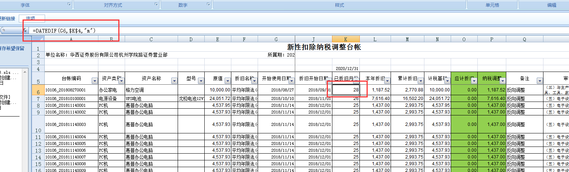Open filter dropdown for 原值 column

point(227,81)
